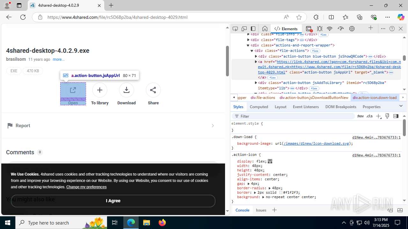Close the DevTools panel
The image size is (408, 229).
click(401, 29)
